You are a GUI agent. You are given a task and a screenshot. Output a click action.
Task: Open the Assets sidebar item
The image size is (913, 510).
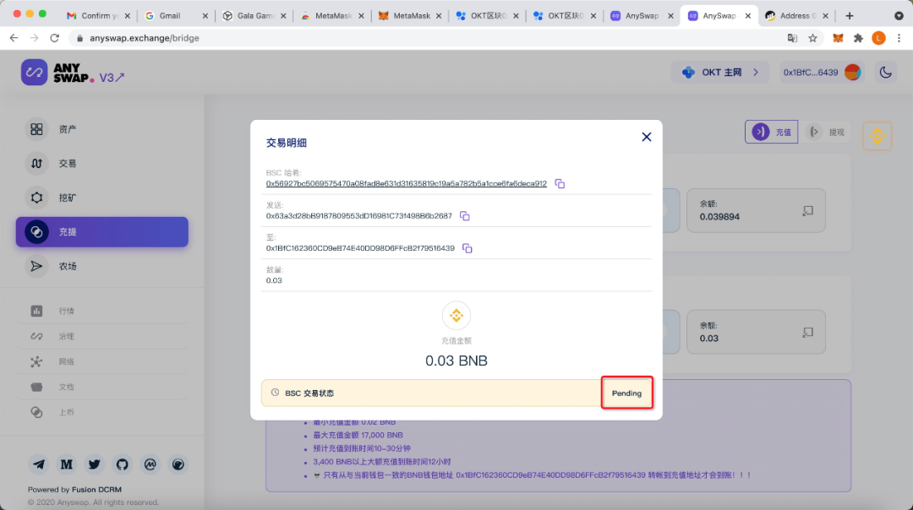[x=102, y=129]
